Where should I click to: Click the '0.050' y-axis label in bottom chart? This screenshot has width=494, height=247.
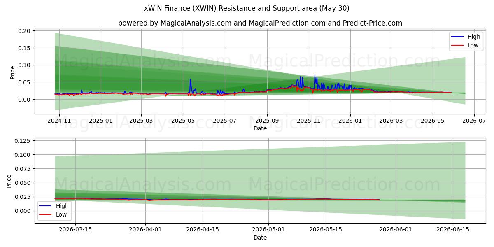pos(23,183)
